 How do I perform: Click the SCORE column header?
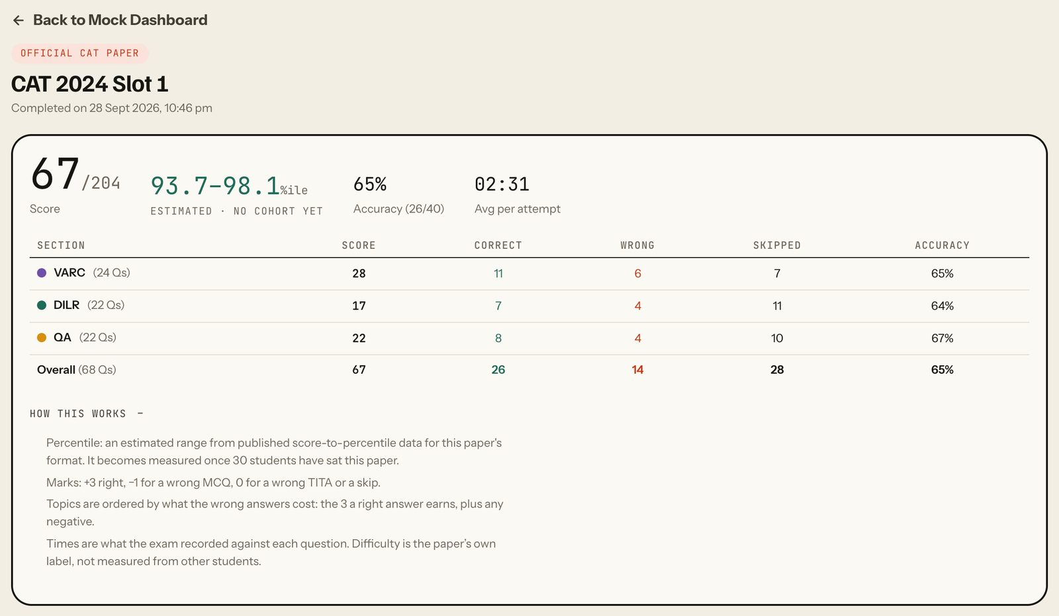click(x=359, y=245)
